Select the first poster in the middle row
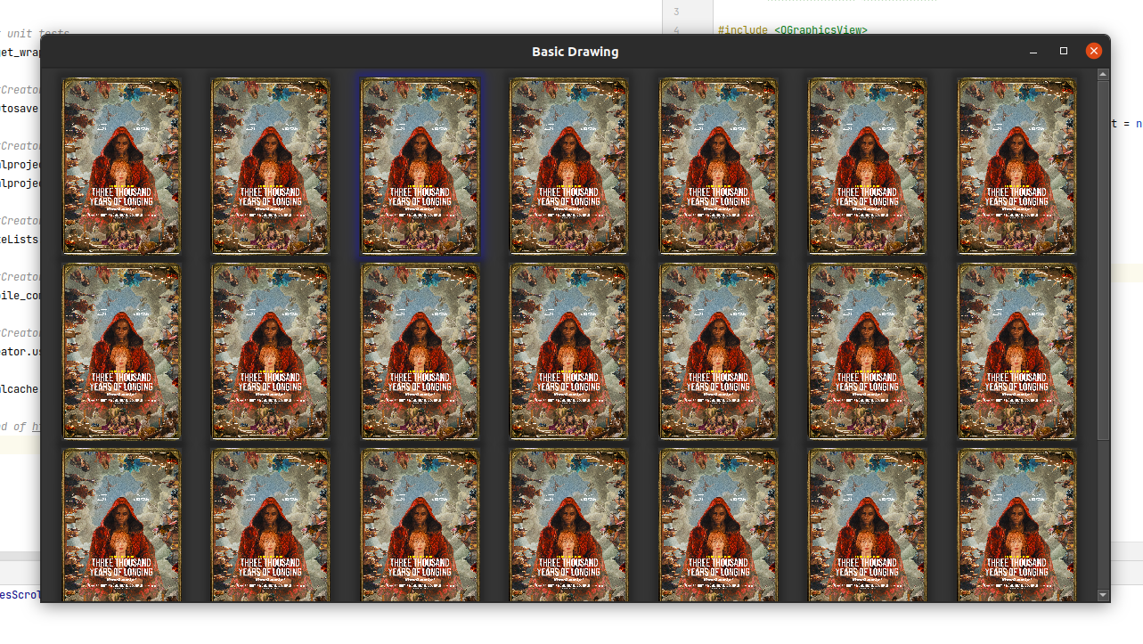The height and width of the screenshot is (644, 1143). [x=122, y=352]
